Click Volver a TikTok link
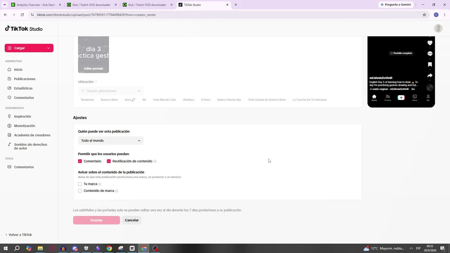Viewport: 450px width, 253px height. 19,235
